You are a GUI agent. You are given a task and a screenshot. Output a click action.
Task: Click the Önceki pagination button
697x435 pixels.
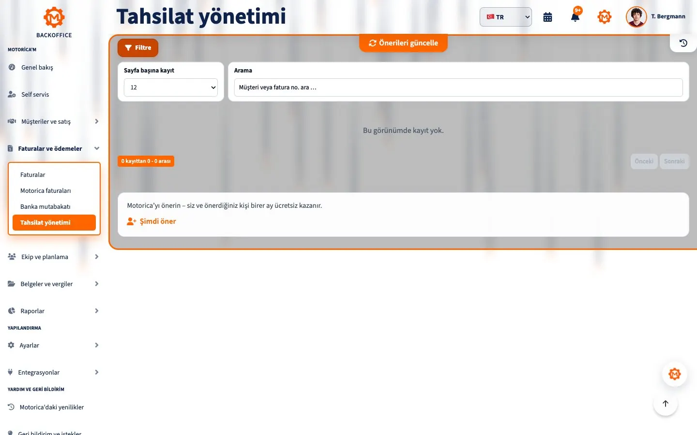(x=644, y=161)
